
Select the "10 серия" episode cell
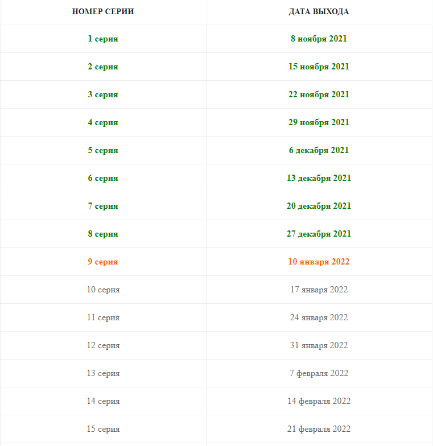click(x=103, y=290)
